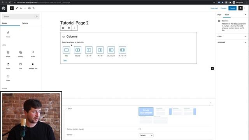
Task: Click the block search input field
Action: coord(21,16)
